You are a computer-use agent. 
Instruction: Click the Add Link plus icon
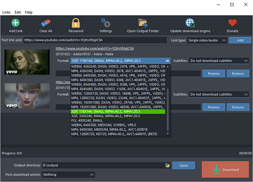tap(15, 23)
